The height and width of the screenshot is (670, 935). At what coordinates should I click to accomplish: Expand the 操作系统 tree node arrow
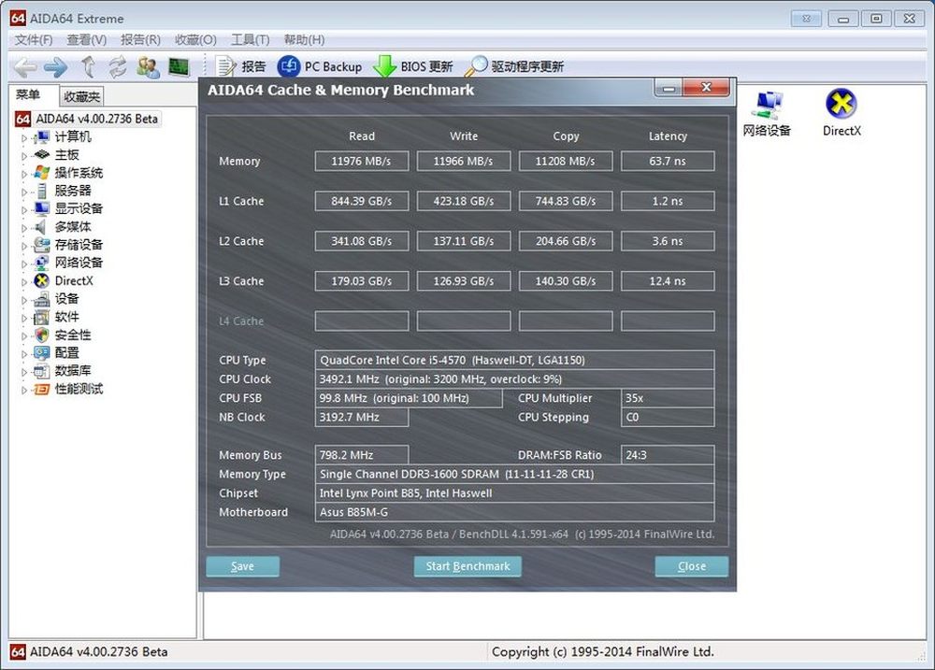(24, 174)
